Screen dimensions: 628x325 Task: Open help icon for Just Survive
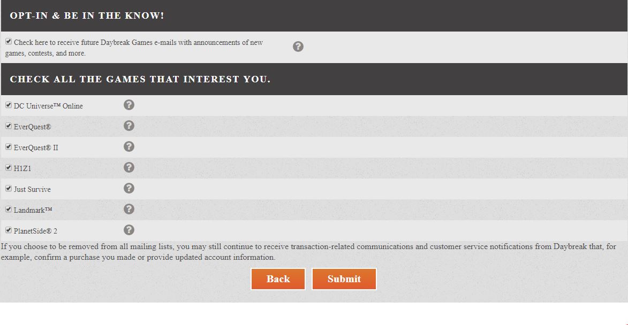(128, 188)
